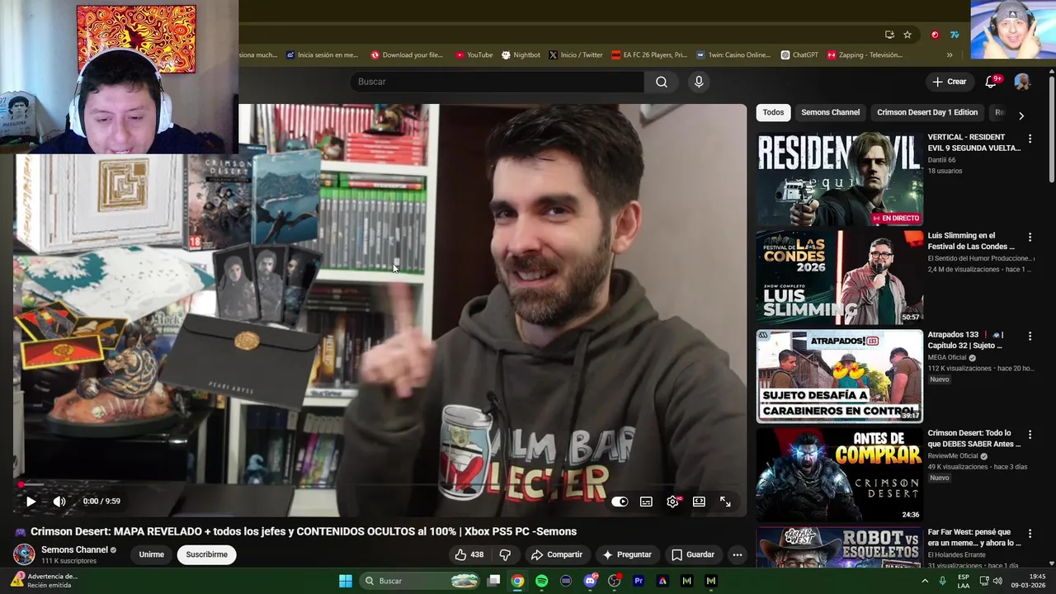Image resolution: width=1056 pixels, height=594 pixels.
Task: Open Semons Channel avatar
Action: [x=25, y=554]
